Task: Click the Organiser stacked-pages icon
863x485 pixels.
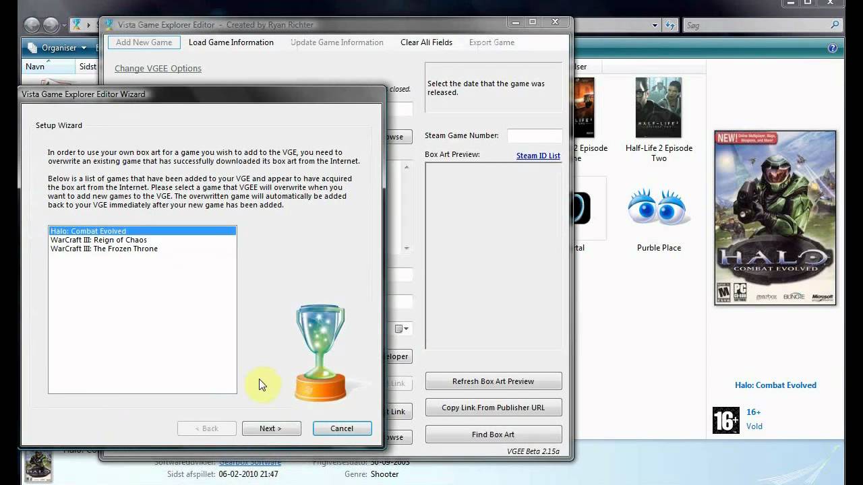Action: pos(33,47)
